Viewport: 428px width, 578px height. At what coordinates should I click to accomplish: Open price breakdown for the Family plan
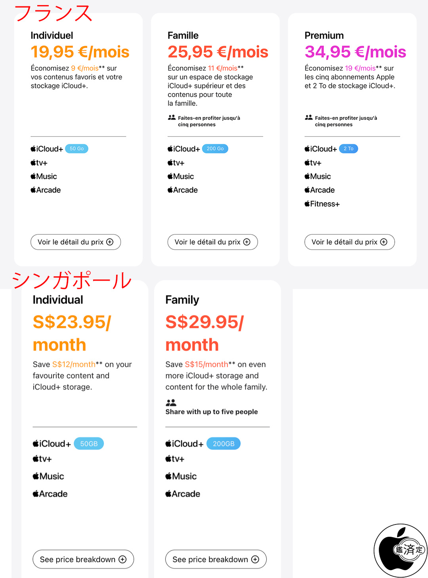click(x=216, y=559)
